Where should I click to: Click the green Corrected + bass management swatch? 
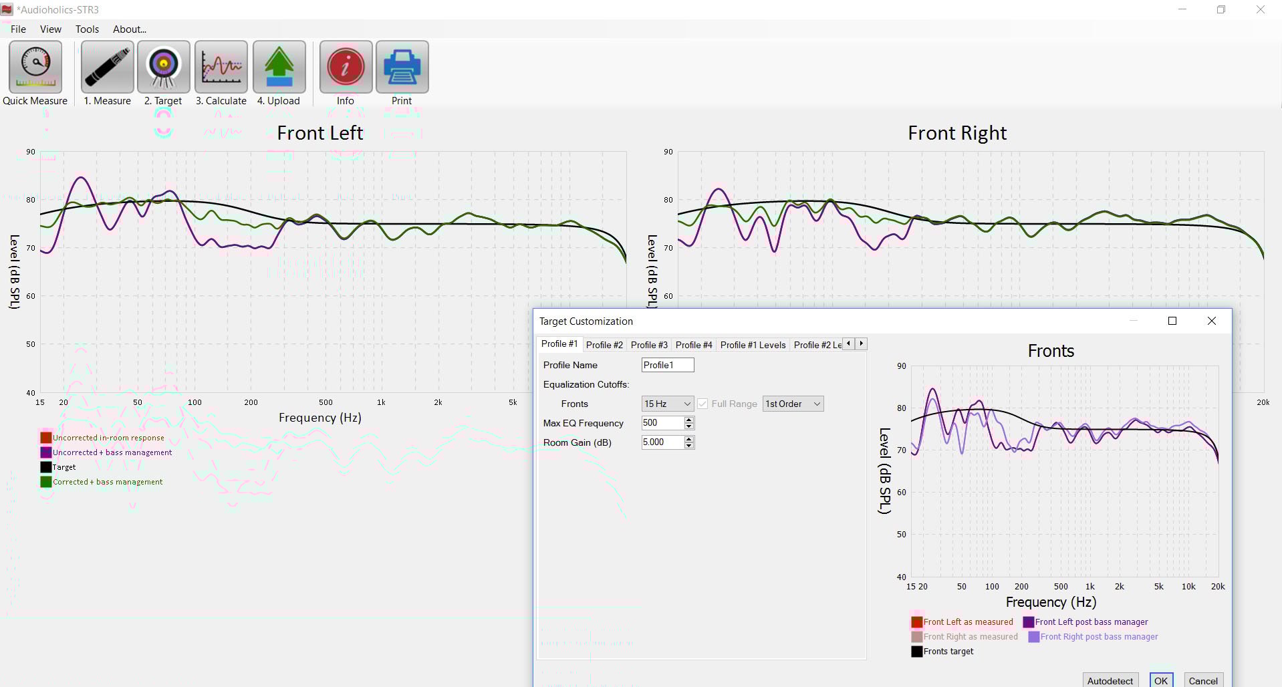click(46, 482)
